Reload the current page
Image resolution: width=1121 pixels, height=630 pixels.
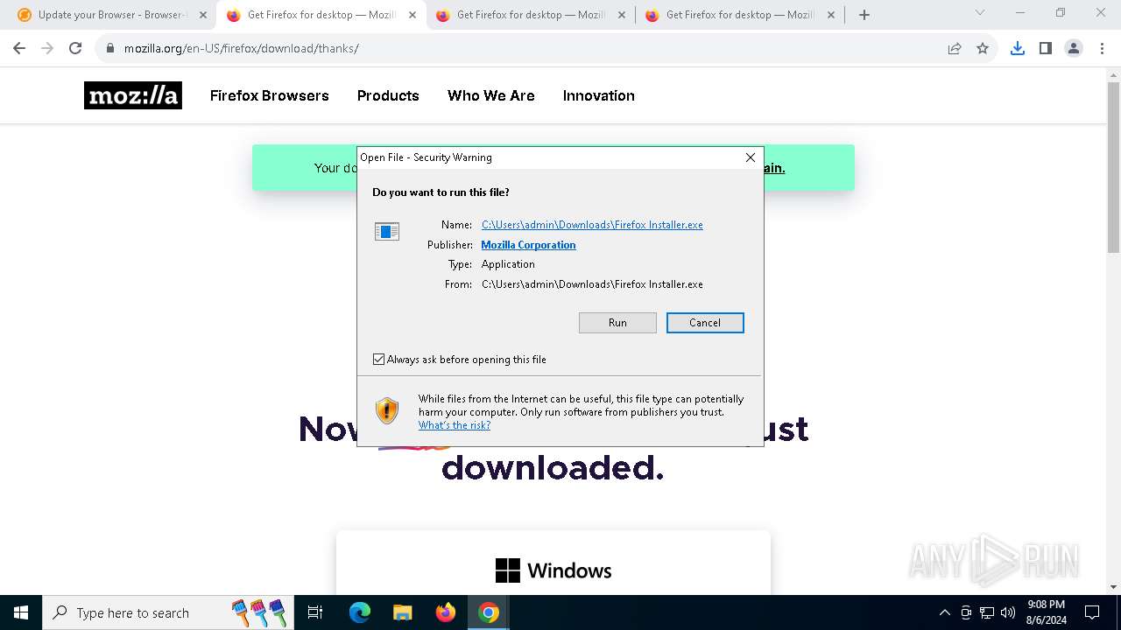(x=75, y=48)
